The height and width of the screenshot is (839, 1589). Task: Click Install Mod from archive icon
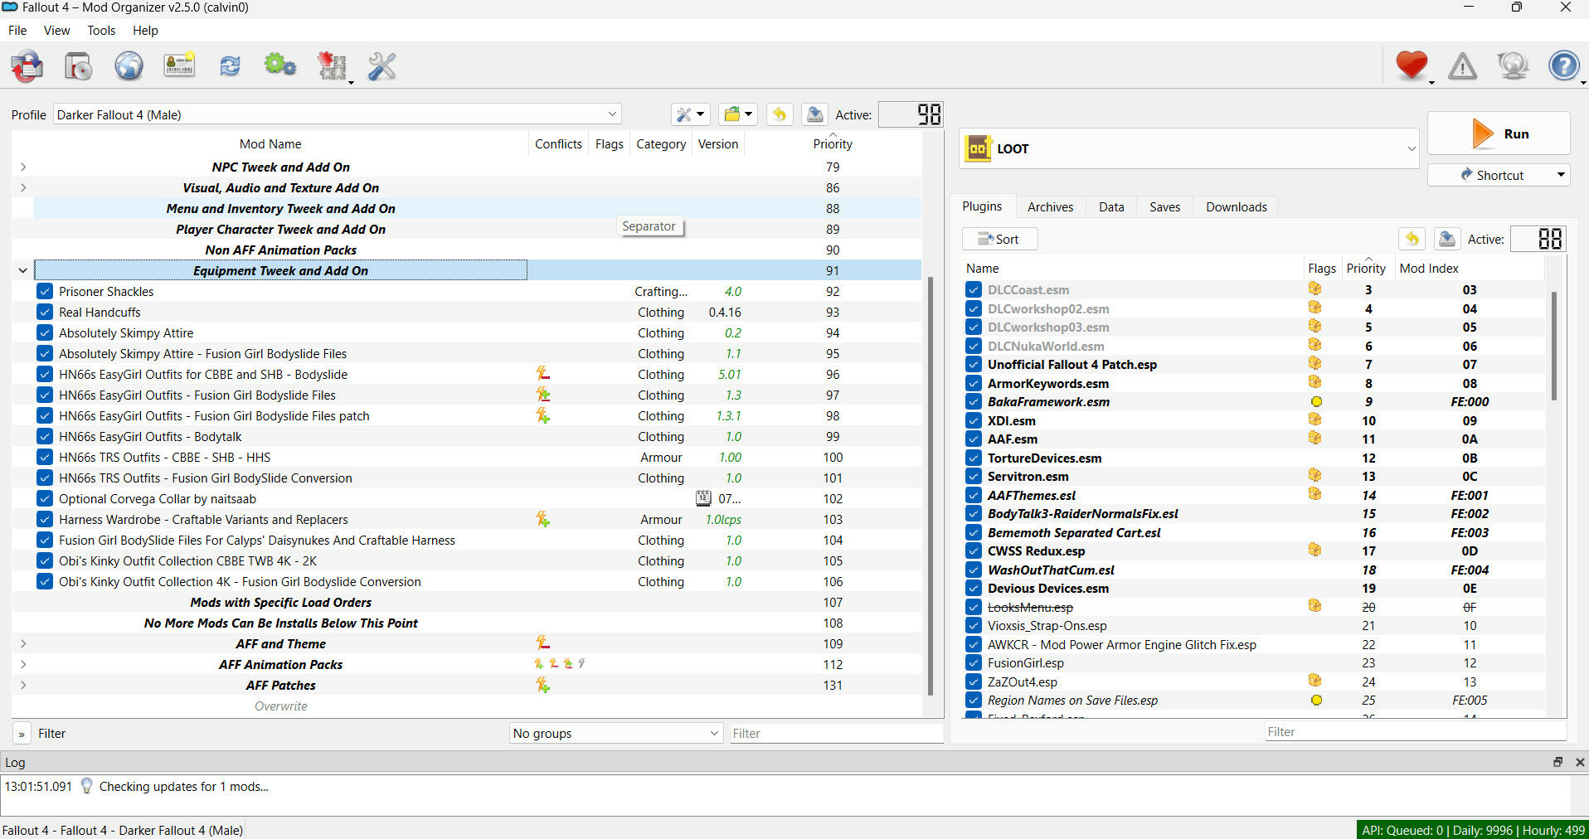coord(78,65)
